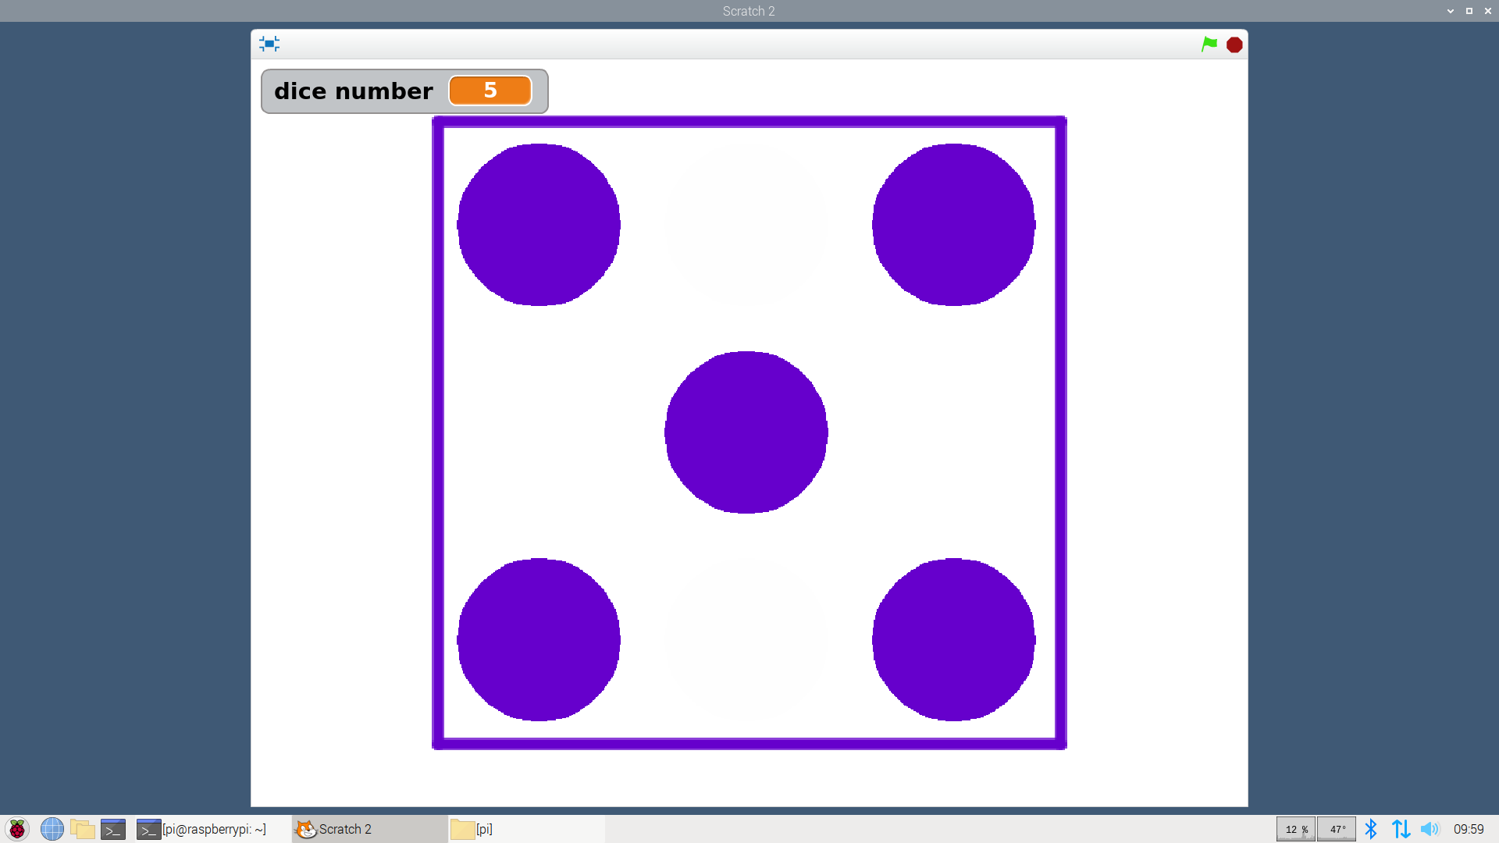Open the File Manager from taskbar
The height and width of the screenshot is (843, 1499).
click(83, 829)
